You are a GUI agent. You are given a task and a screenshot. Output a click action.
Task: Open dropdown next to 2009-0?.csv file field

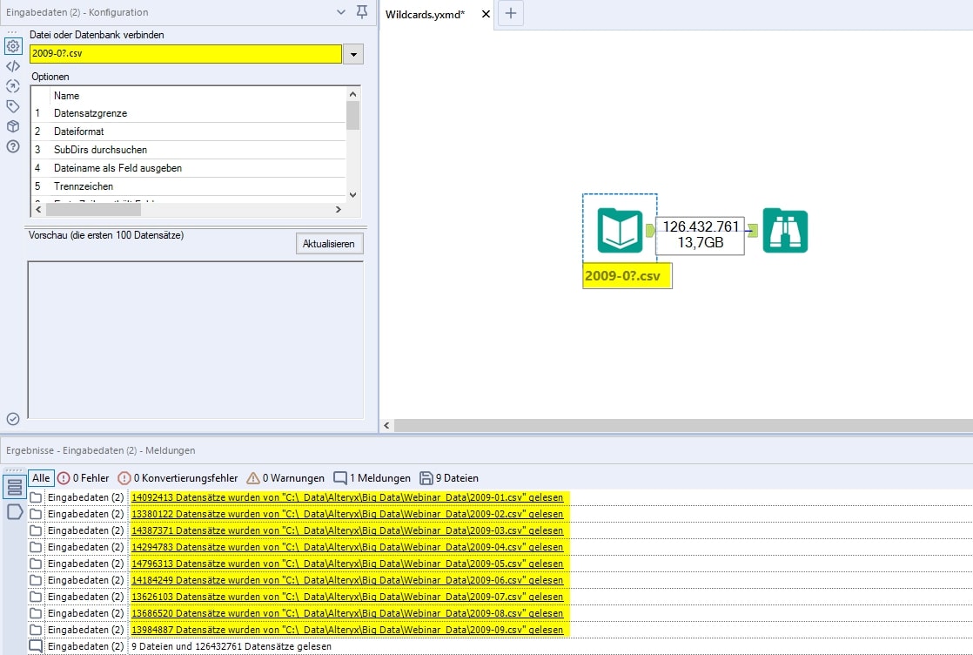(x=353, y=54)
